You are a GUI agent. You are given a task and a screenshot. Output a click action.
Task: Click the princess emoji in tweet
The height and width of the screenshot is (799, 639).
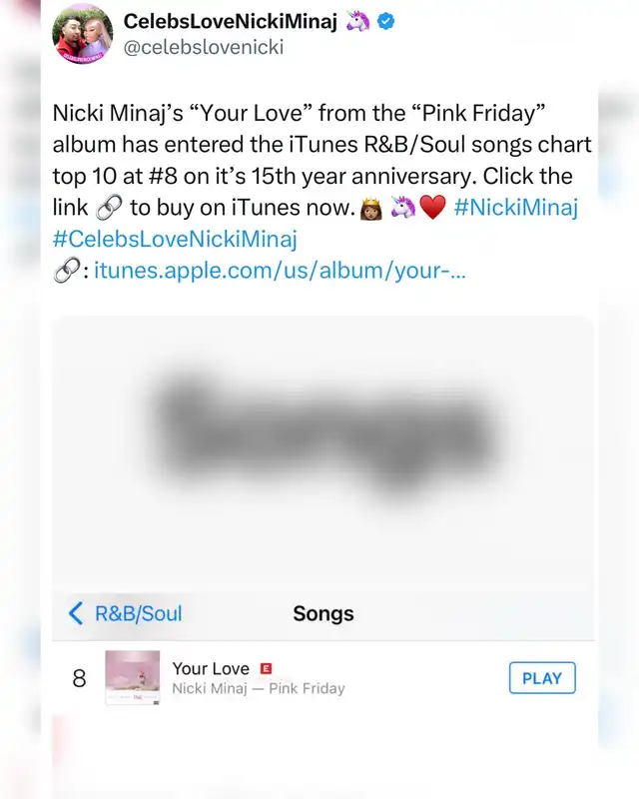[x=371, y=209]
